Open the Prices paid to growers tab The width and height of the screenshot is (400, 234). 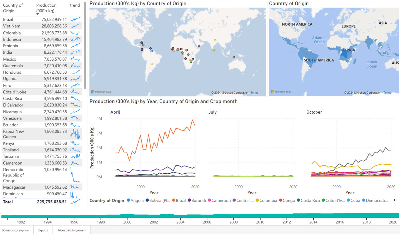click(x=72, y=230)
